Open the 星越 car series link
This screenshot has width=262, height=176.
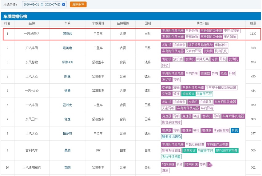(67, 150)
